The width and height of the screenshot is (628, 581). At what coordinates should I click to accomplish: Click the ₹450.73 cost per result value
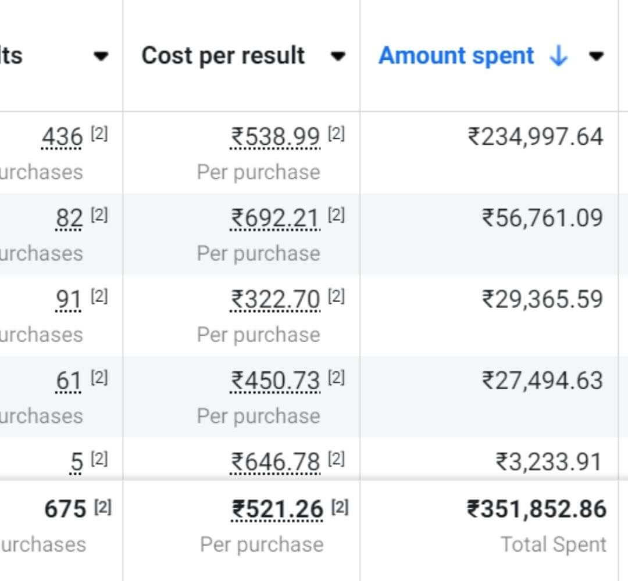click(275, 381)
